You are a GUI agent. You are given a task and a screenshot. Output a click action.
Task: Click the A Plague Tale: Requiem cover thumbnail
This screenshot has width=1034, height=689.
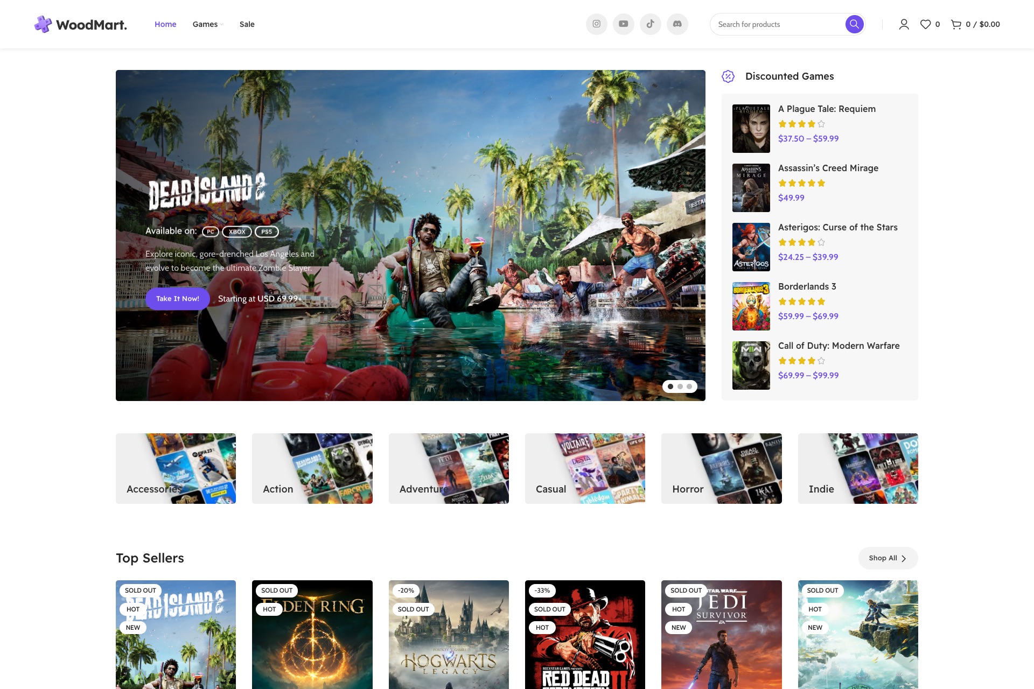[751, 129]
